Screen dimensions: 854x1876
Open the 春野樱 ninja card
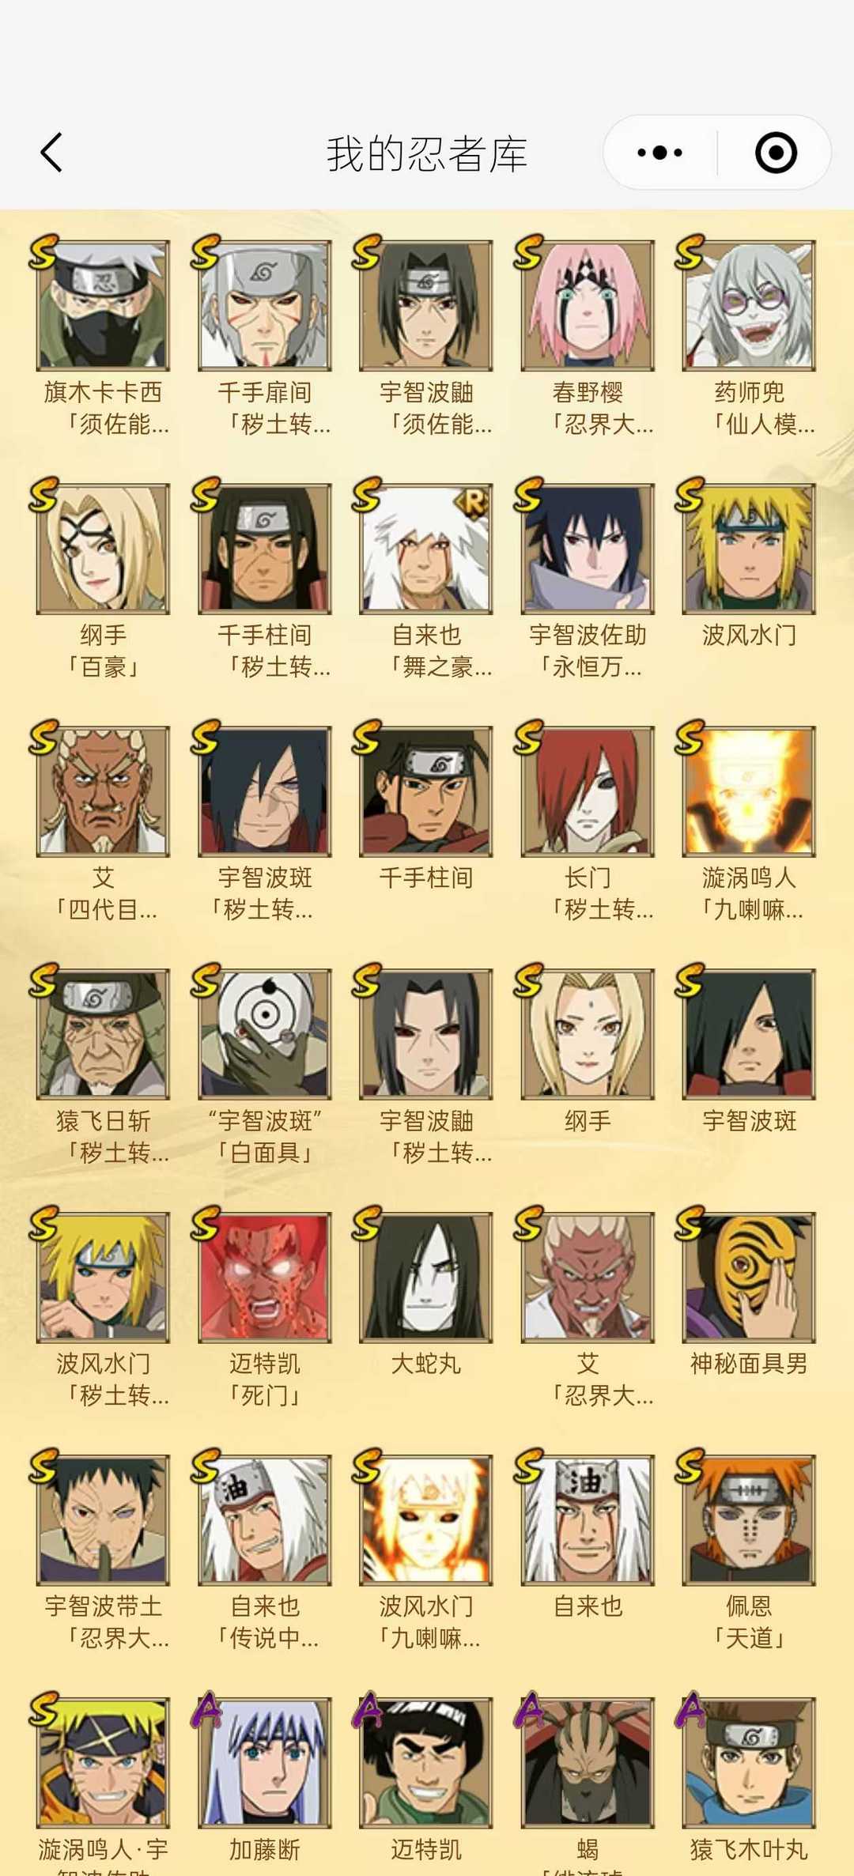pyautogui.click(x=588, y=306)
